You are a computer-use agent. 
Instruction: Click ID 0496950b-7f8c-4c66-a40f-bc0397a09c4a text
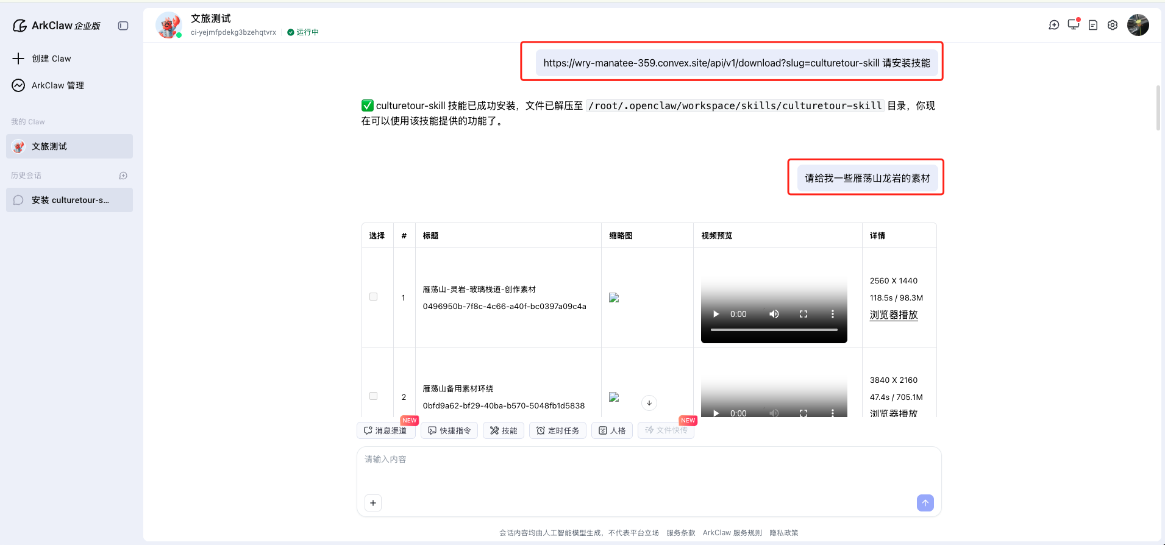pyautogui.click(x=505, y=307)
